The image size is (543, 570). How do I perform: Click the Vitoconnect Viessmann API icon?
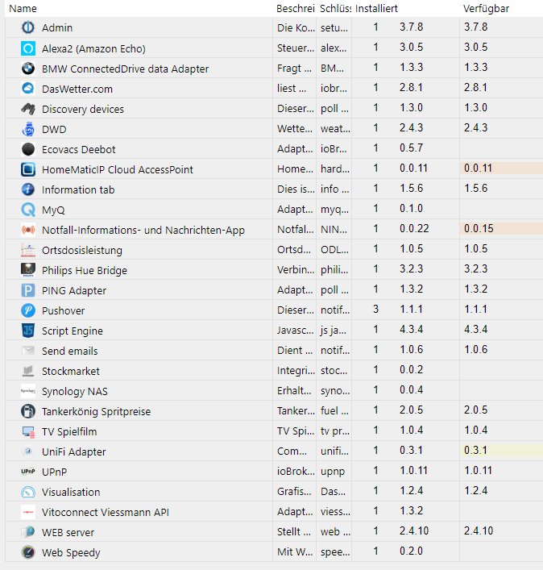(x=28, y=512)
